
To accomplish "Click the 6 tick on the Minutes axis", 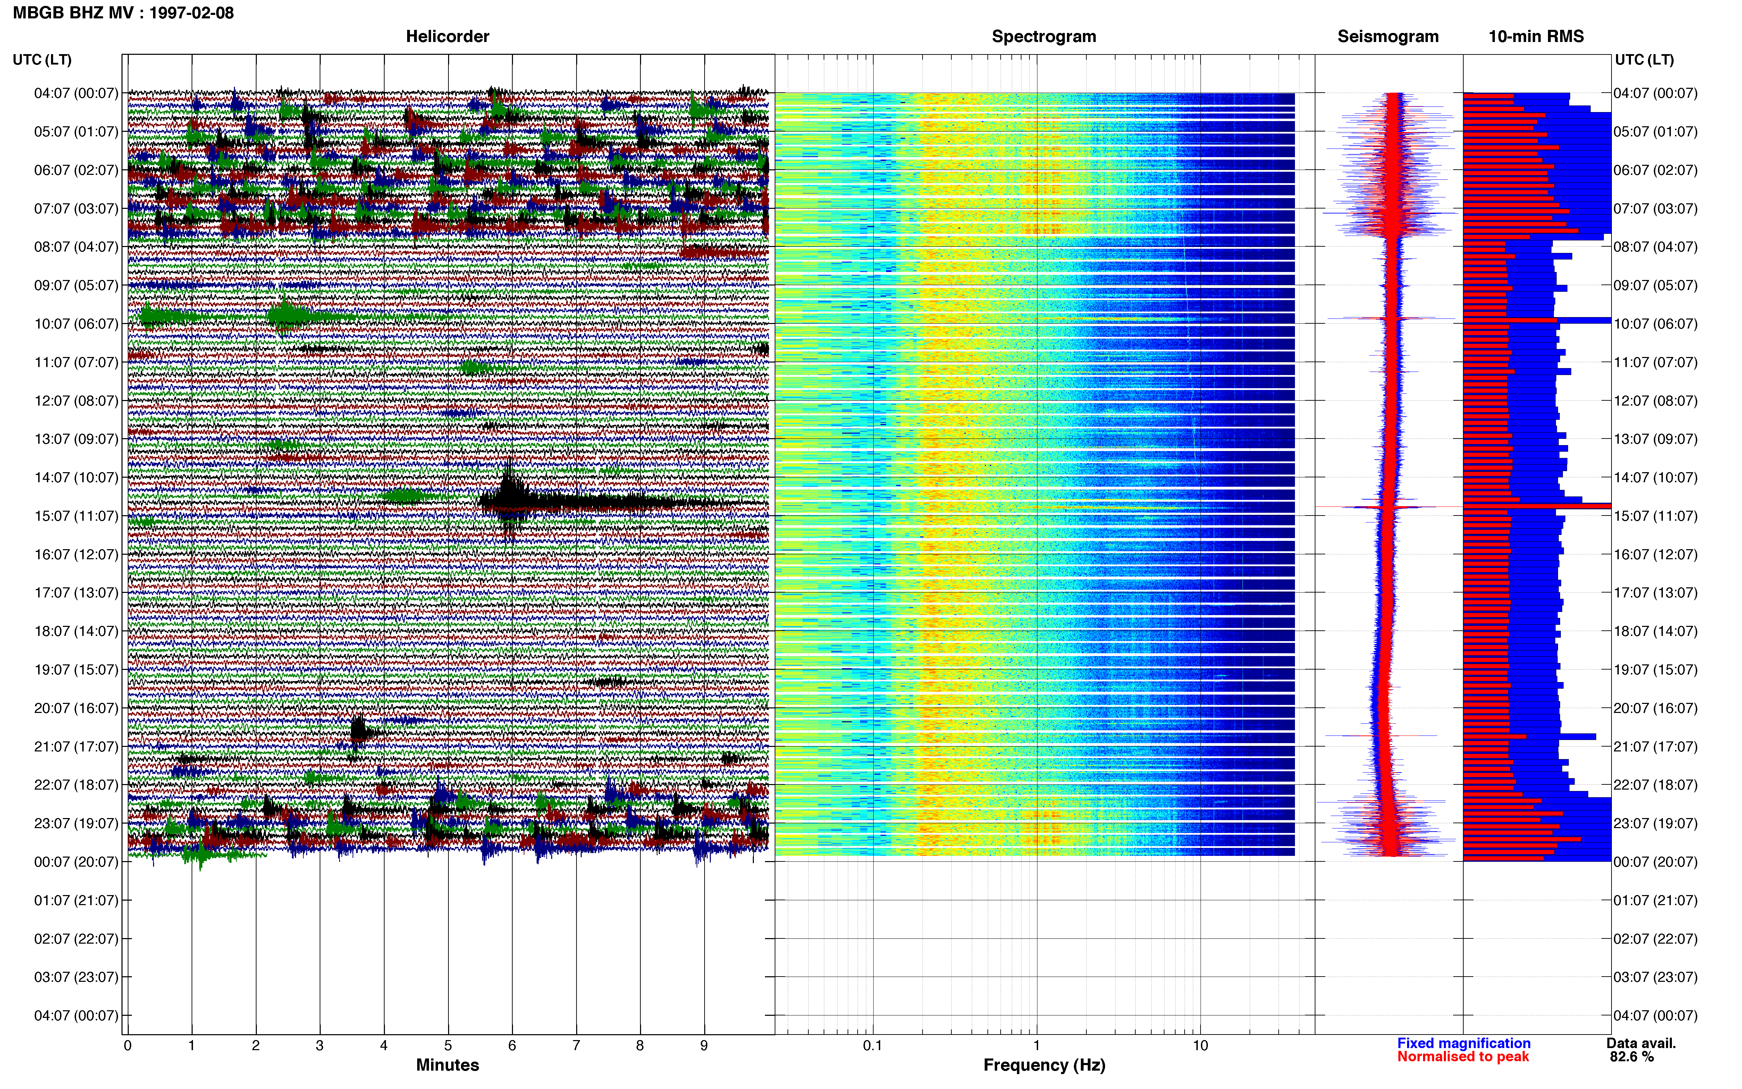I will click(512, 1046).
